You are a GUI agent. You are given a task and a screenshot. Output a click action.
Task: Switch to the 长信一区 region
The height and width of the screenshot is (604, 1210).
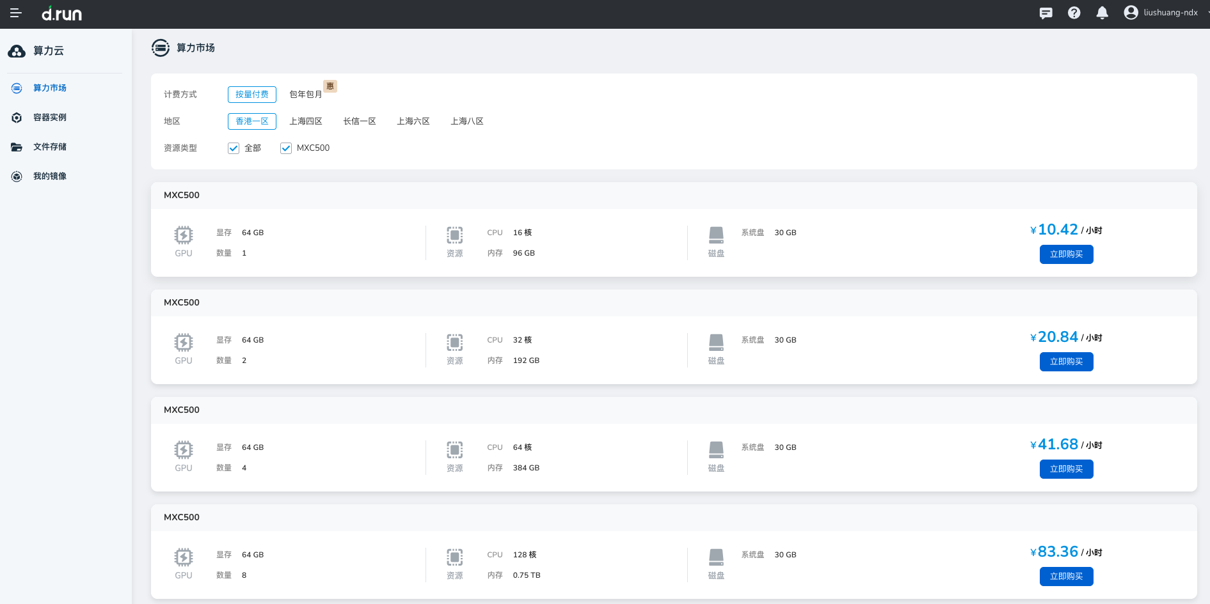(359, 121)
